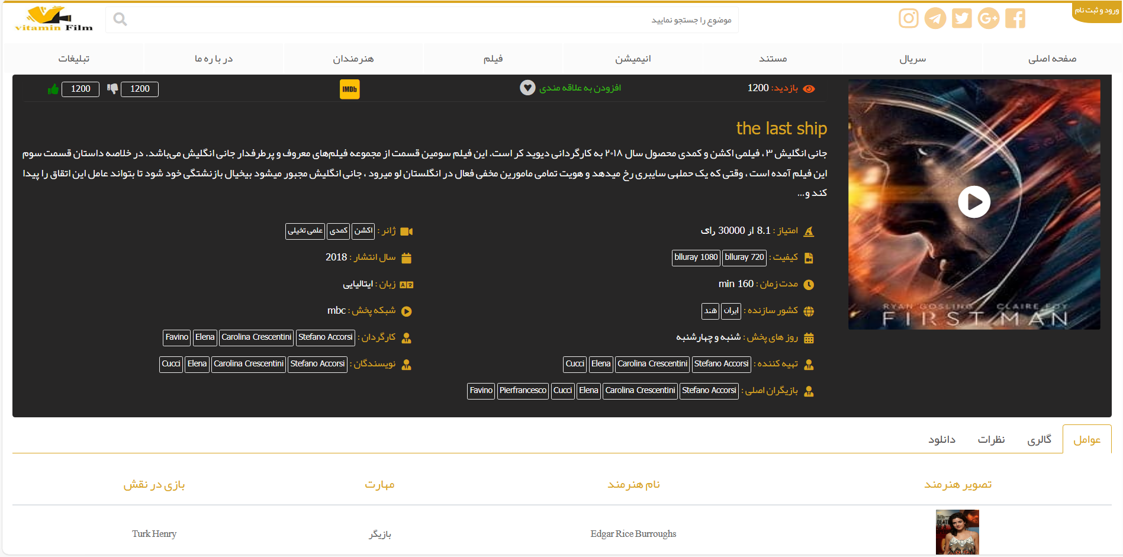This screenshot has height=557, width=1123.
Task: Click the broadcast network play icon
Action: [406, 311]
